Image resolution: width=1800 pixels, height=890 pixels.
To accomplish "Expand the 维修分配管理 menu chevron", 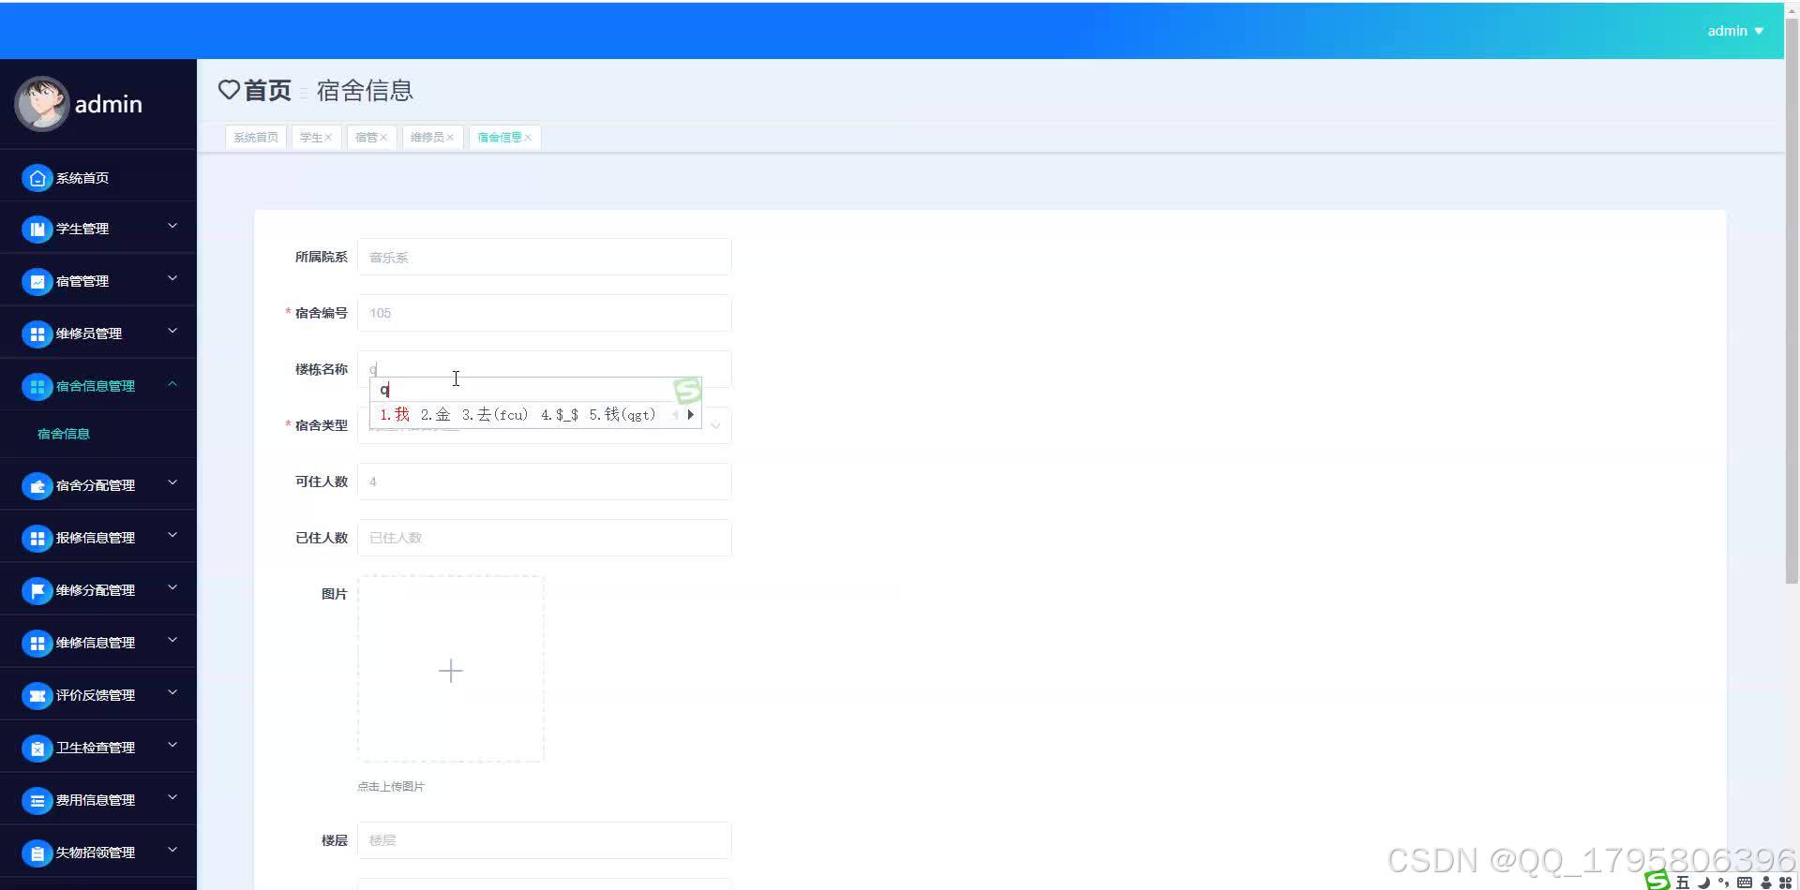I will [x=172, y=587].
